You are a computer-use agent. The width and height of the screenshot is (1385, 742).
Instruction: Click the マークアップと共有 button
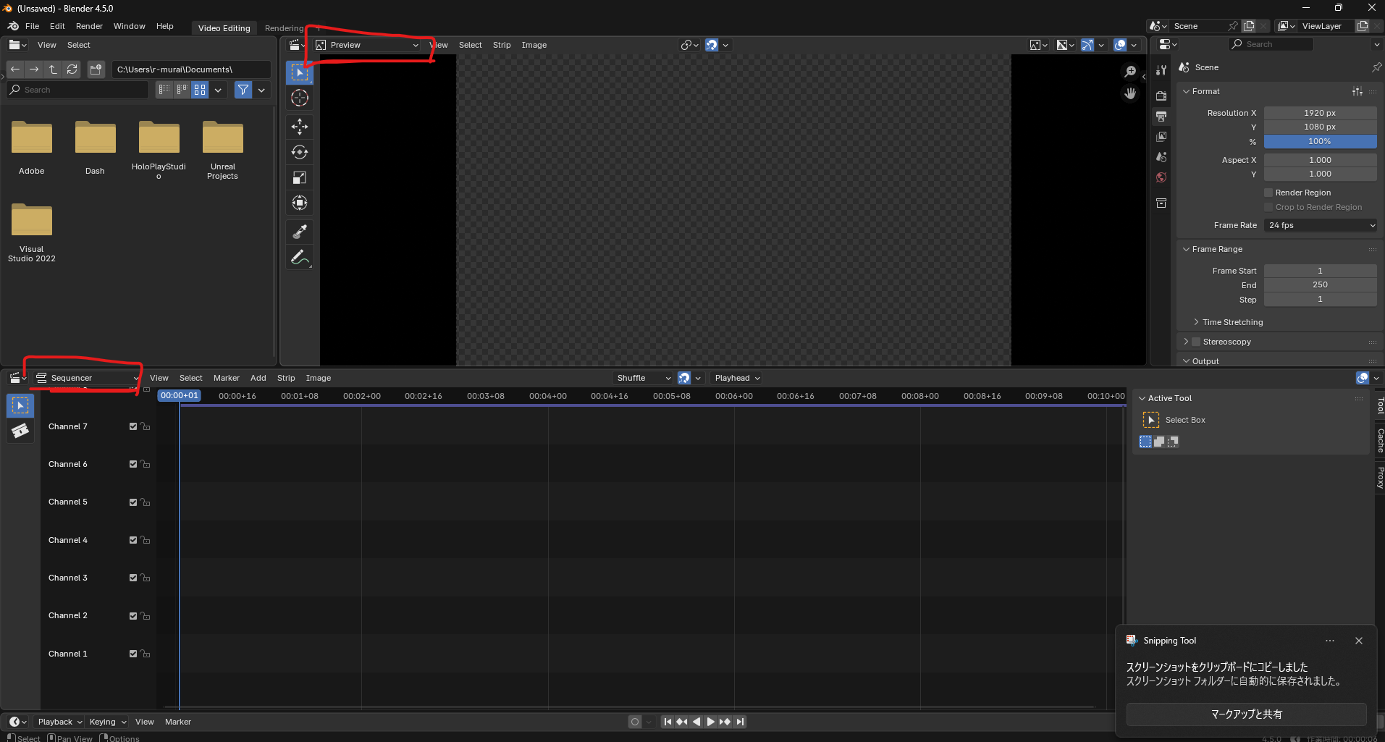point(1246,714)
